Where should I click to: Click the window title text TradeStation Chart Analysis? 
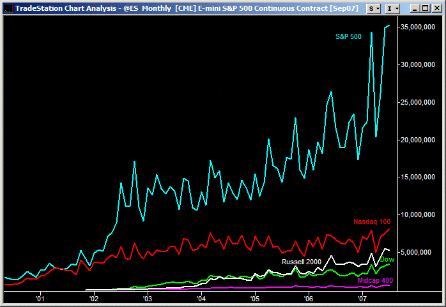pos(66,8)
